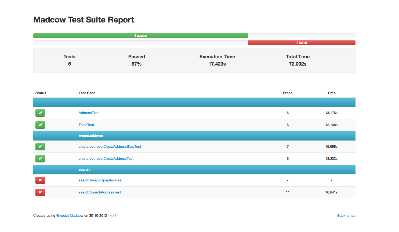Click the red X icon beside search.SearchAddressTest
Image resolution: width=399 pixels, height=232 pixels.
pos(40,192)
